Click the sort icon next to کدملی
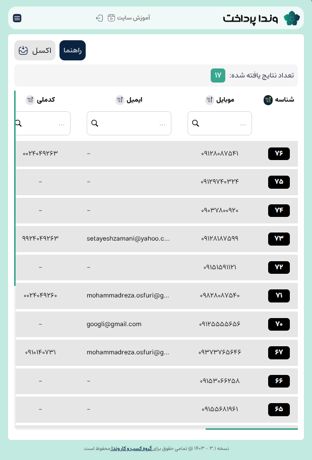This screenshot has width=312, height=460. click(30, 100)
